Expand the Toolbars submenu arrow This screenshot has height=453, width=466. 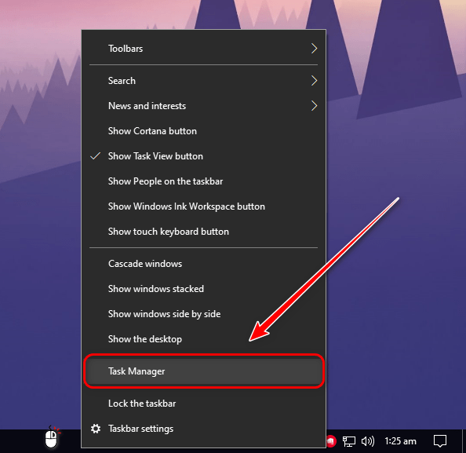314,49
